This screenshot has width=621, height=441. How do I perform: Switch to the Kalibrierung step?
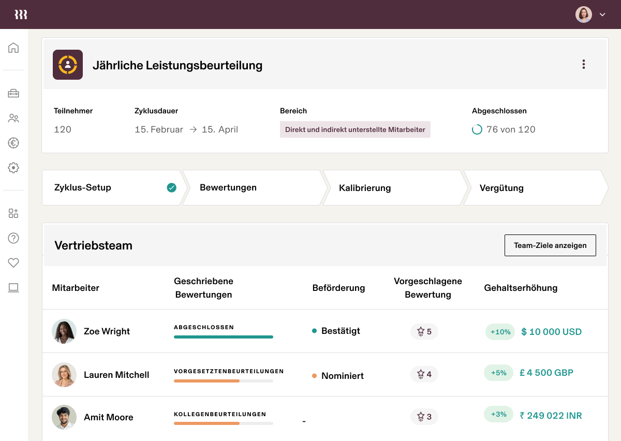click(x=365, y=188)
